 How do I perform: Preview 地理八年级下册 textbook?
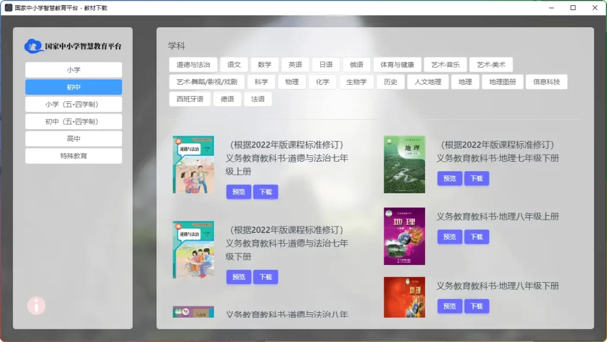tap(449, 306)
